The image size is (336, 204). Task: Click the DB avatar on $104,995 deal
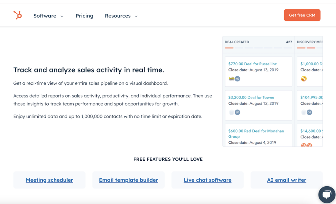click(x=309, y=113)
